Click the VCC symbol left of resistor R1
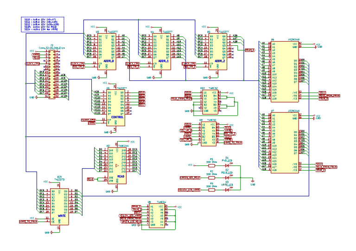The height and width of the screenshot is (251, 356). click(191, 165)
